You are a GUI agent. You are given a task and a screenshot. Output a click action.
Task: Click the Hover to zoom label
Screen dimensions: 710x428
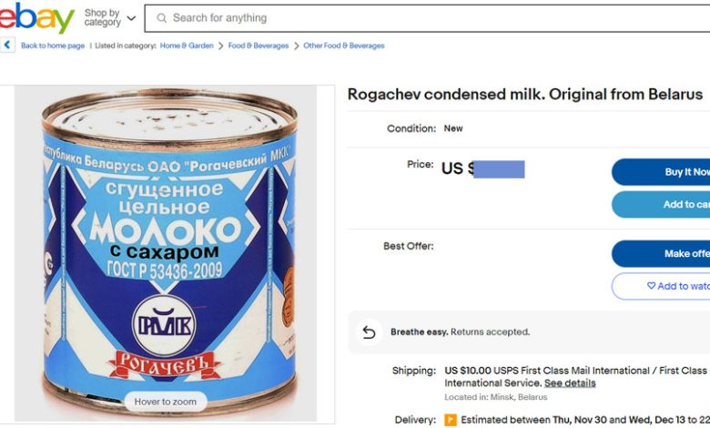pyautogui.click(x=166, y=402)
